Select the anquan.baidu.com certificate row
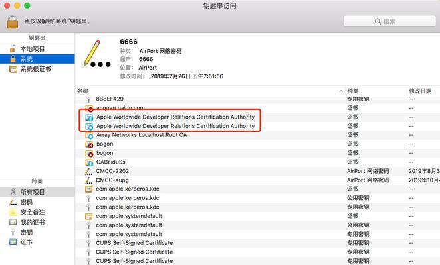The width and height of the screenshot is (440, 265). click(257, 108)
